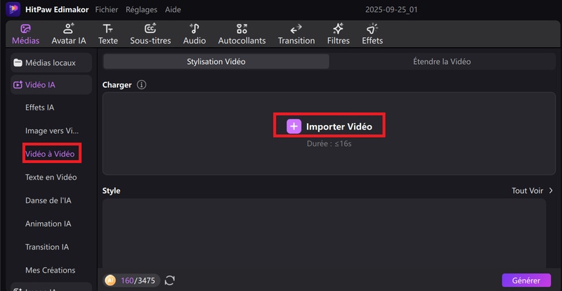The height and width of the screenshot is (291, 562).
Task: Select the Audio tool
Action: (x=195, y=34)
